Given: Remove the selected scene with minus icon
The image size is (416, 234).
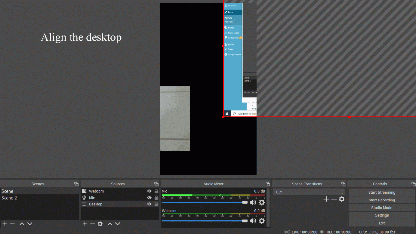Looking at the screenshot, I should point(12,224).
